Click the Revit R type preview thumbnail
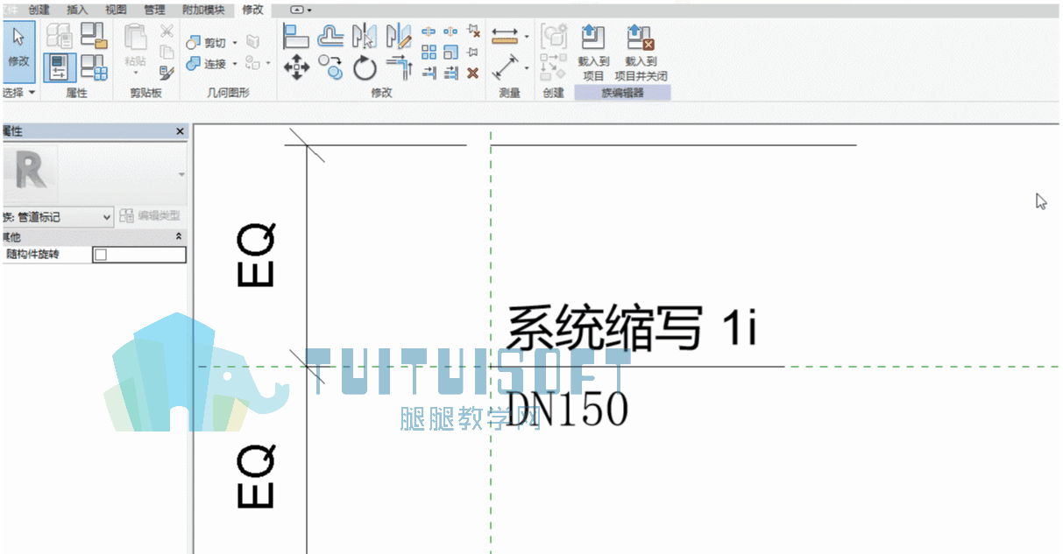The width and height of the screenshot is (1063, 554). 29,174
